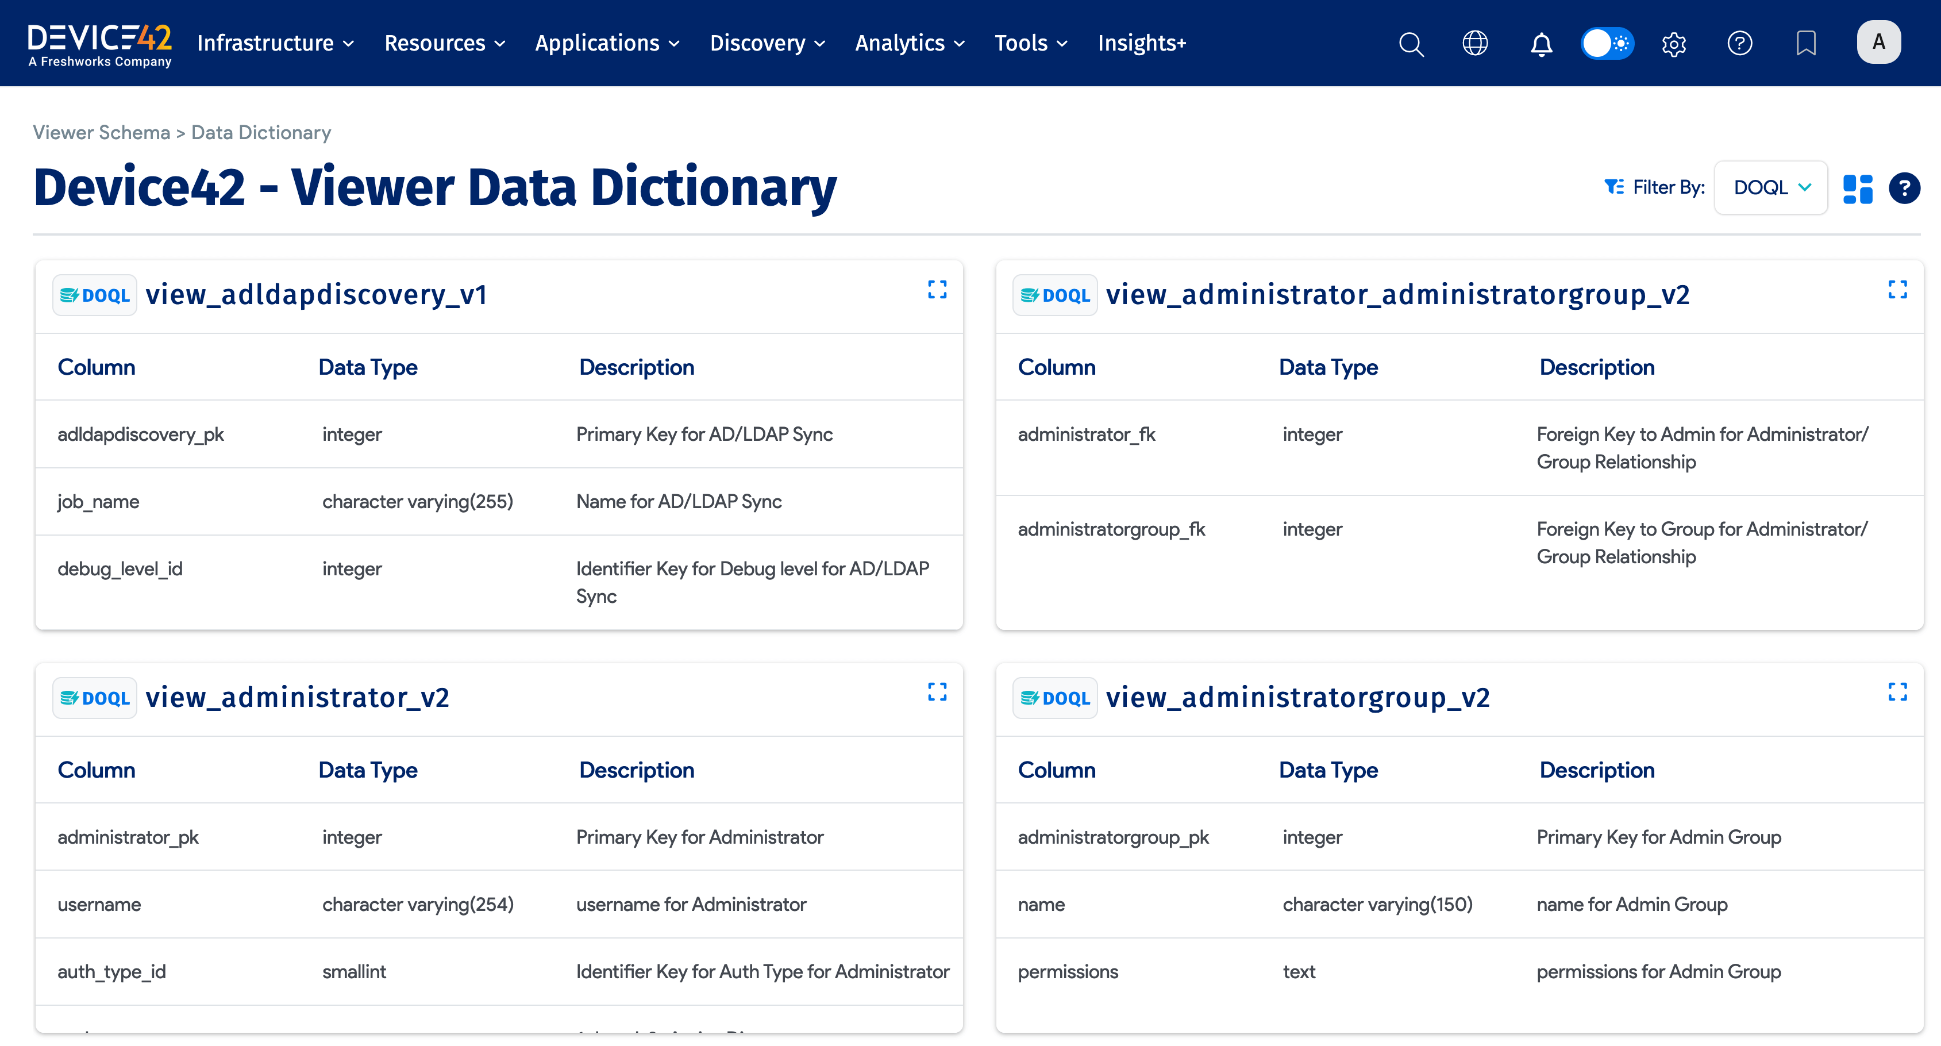Click the Device42 logo
The image size is (1941, 1046).
tap(99, 45)
